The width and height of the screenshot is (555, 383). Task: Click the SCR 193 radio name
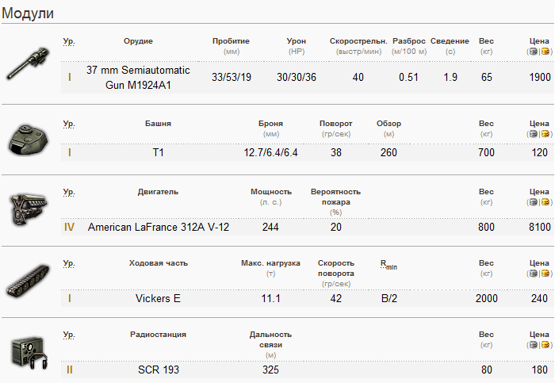point(159,370)
